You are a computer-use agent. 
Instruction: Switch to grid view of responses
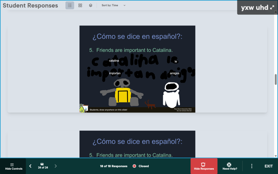80,5
